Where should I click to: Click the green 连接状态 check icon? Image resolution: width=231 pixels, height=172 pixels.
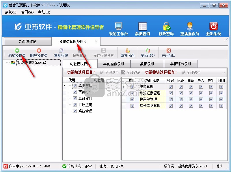(x=64, y=166)
